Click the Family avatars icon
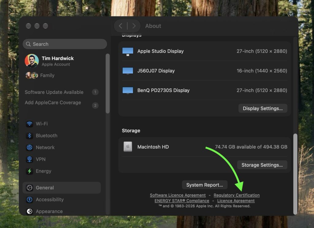Screen dimensions: 314x228 (32, 75)
